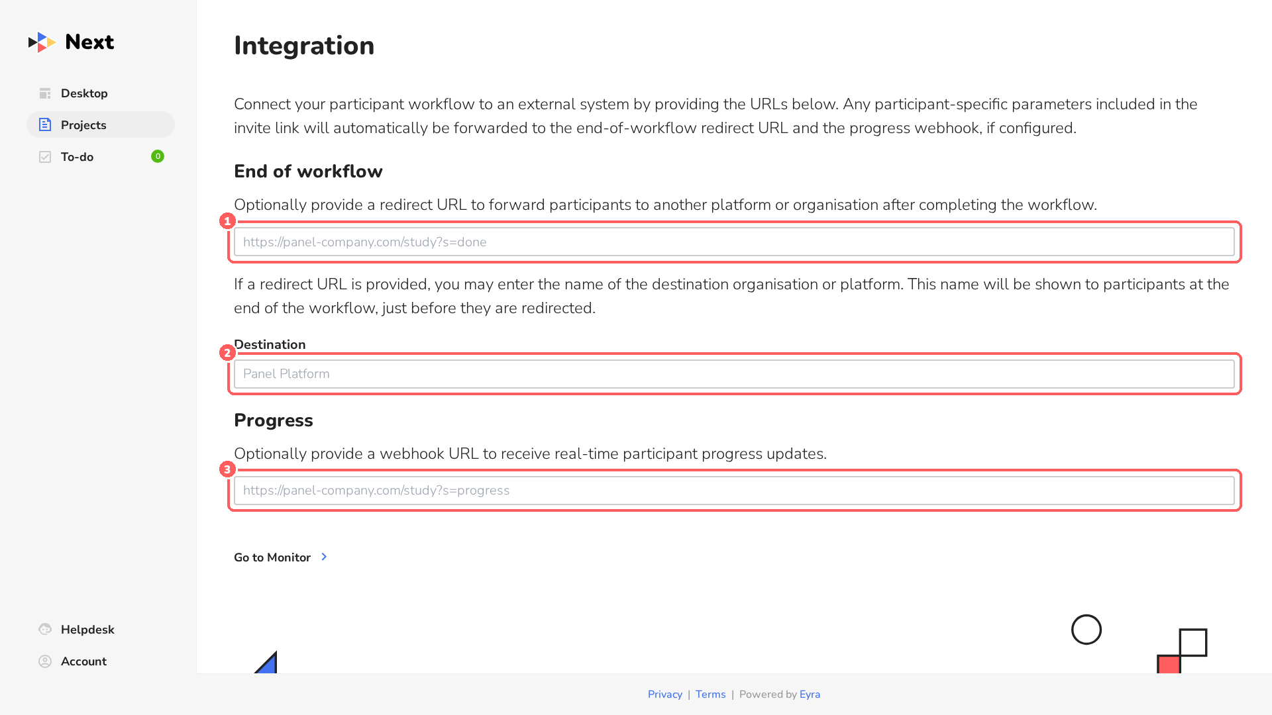This screenshot has width=1272, height=715.
Task: Click the To-do checkbox icon
Action: (x=45, y=157)
